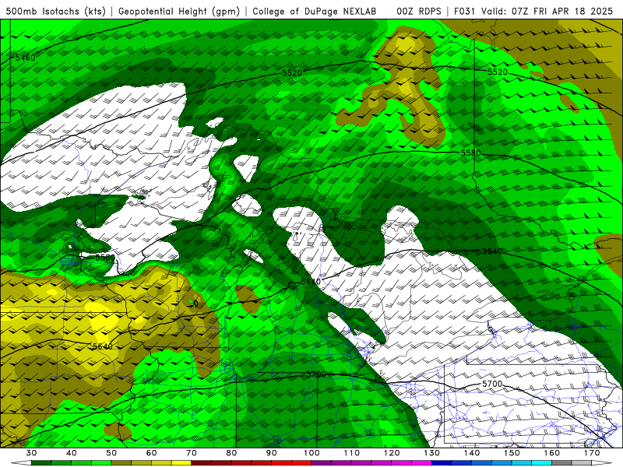Select the 'F031' forecast hour label

pos(465,11)
